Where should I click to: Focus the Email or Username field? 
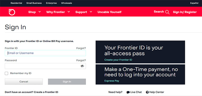[45, 53]
